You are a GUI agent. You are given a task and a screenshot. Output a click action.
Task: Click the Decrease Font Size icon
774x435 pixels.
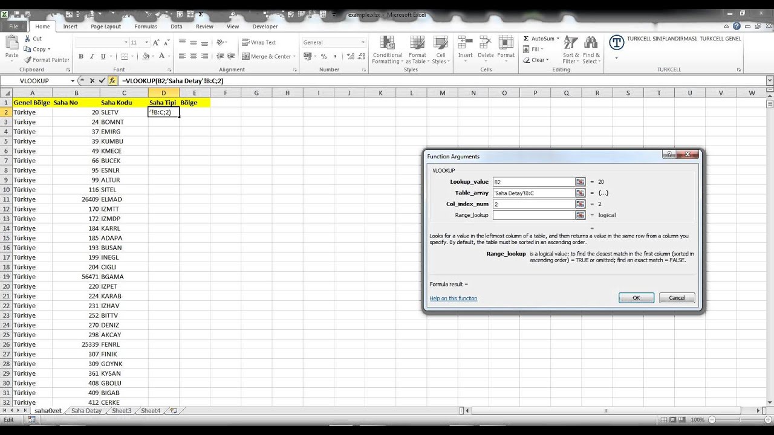click(167, 42)
